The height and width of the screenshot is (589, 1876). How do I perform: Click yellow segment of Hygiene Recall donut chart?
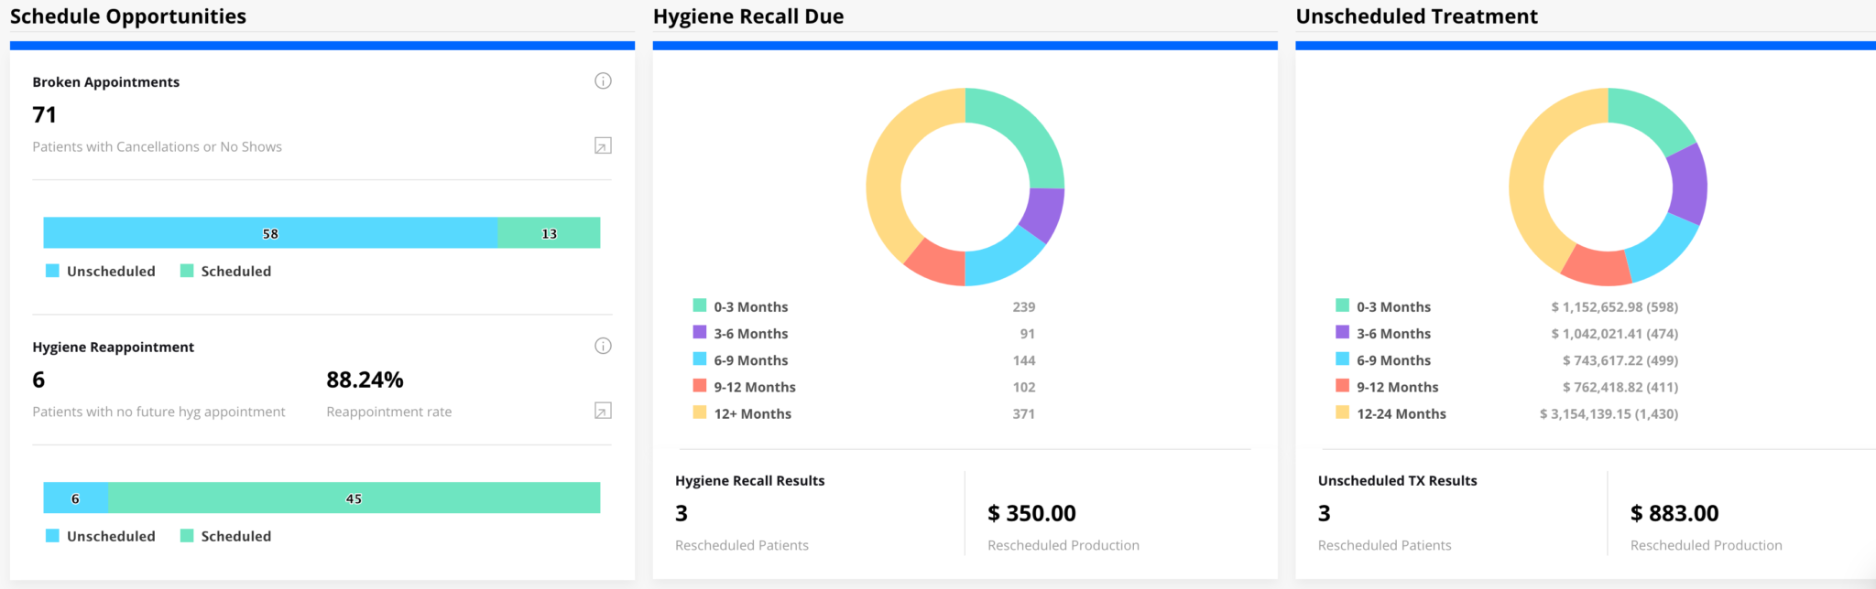(885, 183)
